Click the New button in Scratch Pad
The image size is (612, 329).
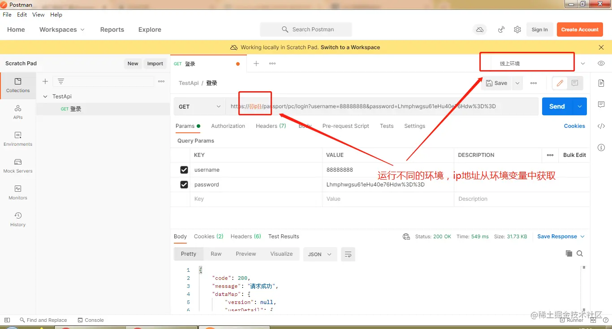tap(133, 63)
